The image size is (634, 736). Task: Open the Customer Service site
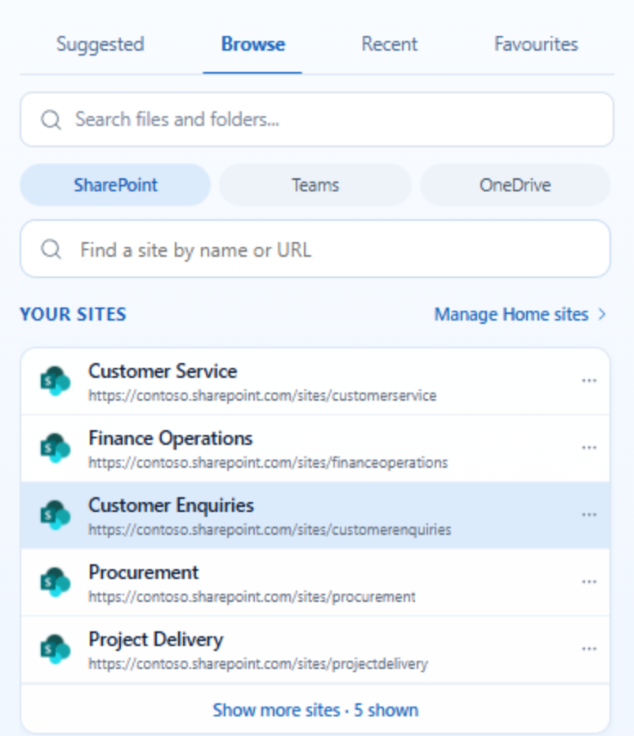click(x=315, y=382)
